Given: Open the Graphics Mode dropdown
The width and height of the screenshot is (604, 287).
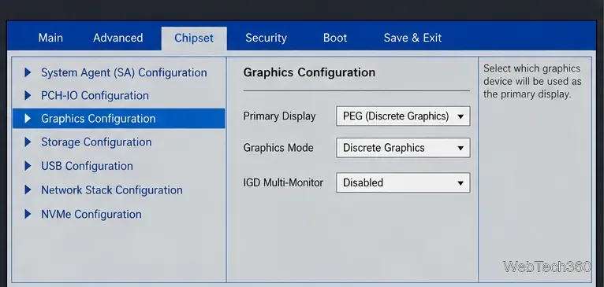Looking at the screenshot, I should point(403,148).
